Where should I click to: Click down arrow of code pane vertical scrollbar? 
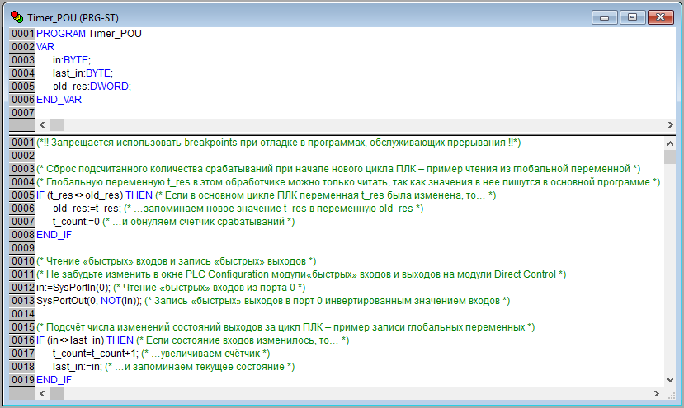(669, 379)
